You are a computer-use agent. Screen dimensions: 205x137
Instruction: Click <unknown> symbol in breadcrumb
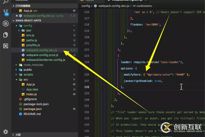pyautogui.click(x=144, y=6)
